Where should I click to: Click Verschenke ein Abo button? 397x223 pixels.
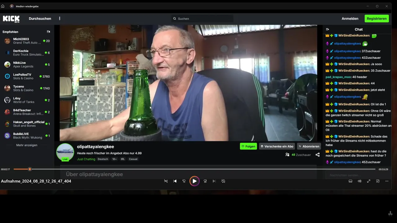[277, 146]
